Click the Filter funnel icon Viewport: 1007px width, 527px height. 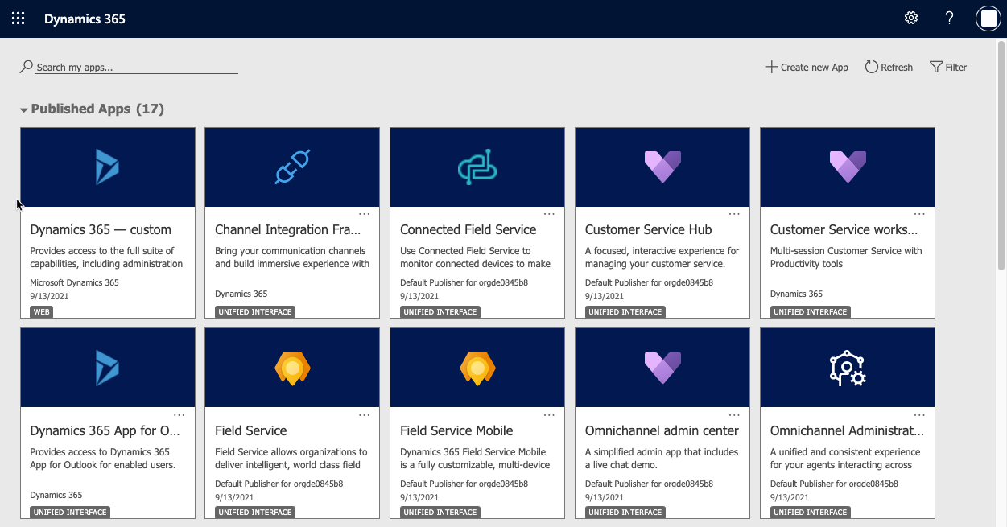tap(935, 67)
